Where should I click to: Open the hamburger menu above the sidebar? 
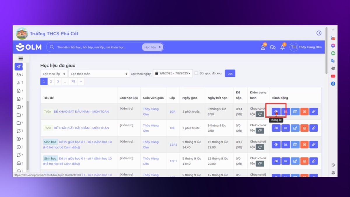21,58
